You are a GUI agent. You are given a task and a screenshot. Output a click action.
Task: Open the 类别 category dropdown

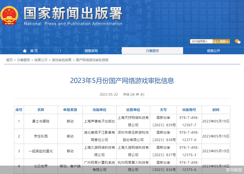pyautogui.click(x=224, y=41)
